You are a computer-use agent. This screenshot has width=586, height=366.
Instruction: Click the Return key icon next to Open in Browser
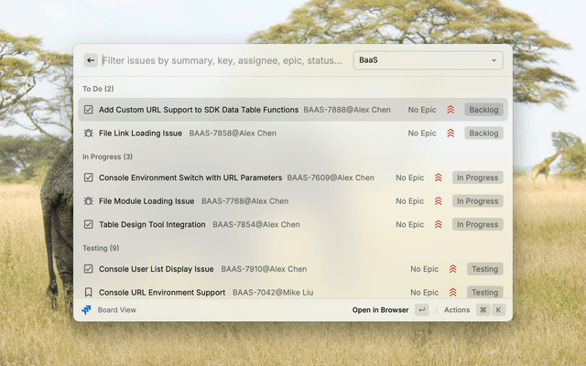(421, 310)
